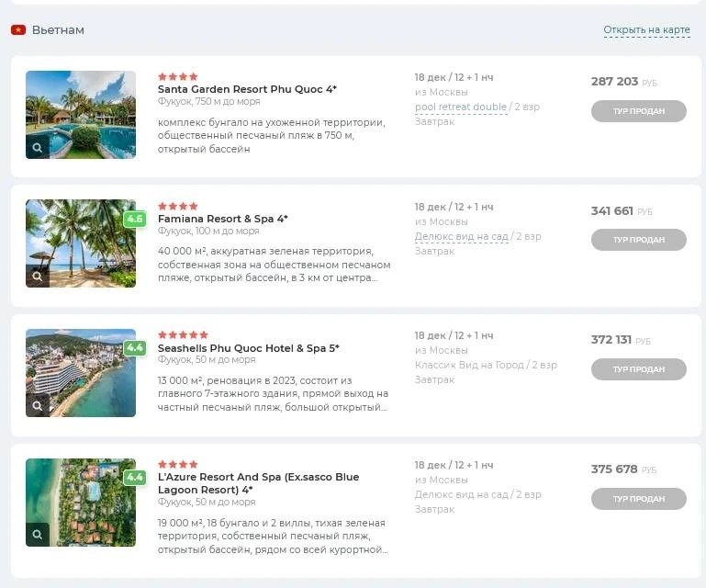The width and height of the screenshot is (706, 588).
Task: Open the Seashells hotel aerial thumbnail
Action: click(81, 373)
